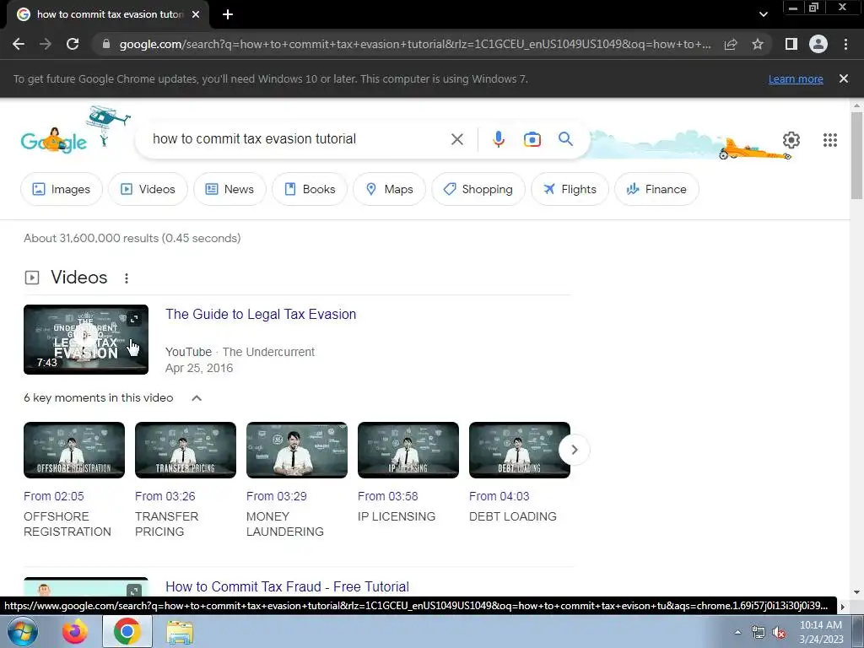The width and height of the screenshot is (864, 648).
Task: Click Chrome taskbar icon
Action: point(127,631)
